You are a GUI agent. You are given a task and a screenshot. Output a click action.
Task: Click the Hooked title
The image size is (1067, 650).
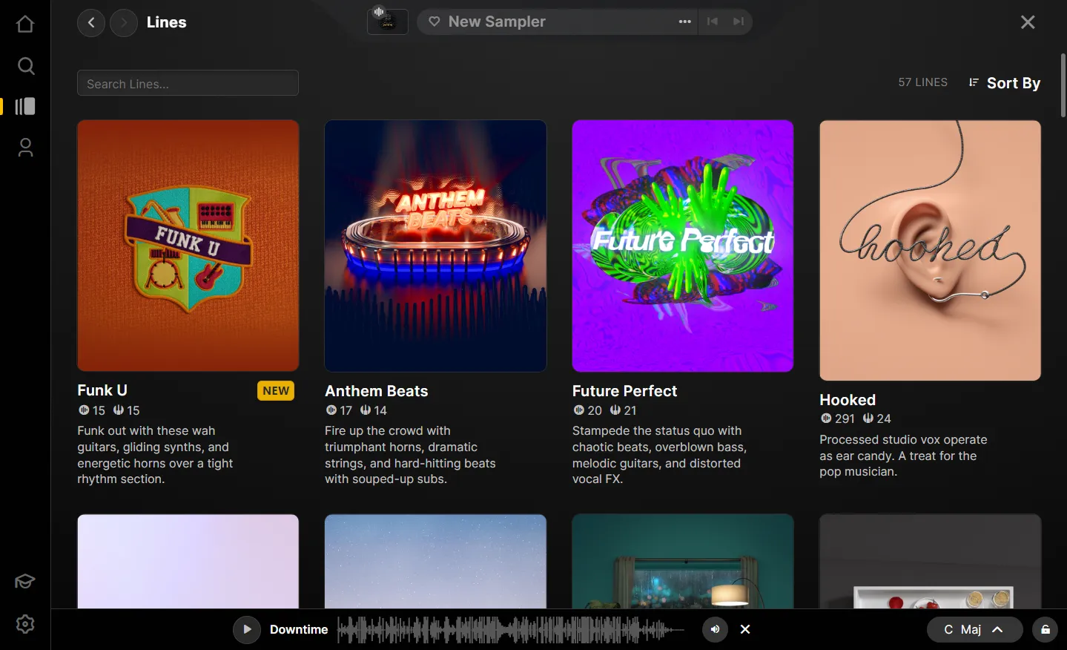coord(848,400)
